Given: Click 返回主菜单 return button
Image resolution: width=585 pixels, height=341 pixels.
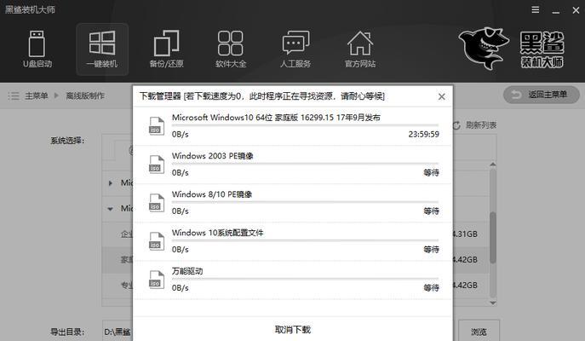Looking at the screenshot, I should pos(542,95).
